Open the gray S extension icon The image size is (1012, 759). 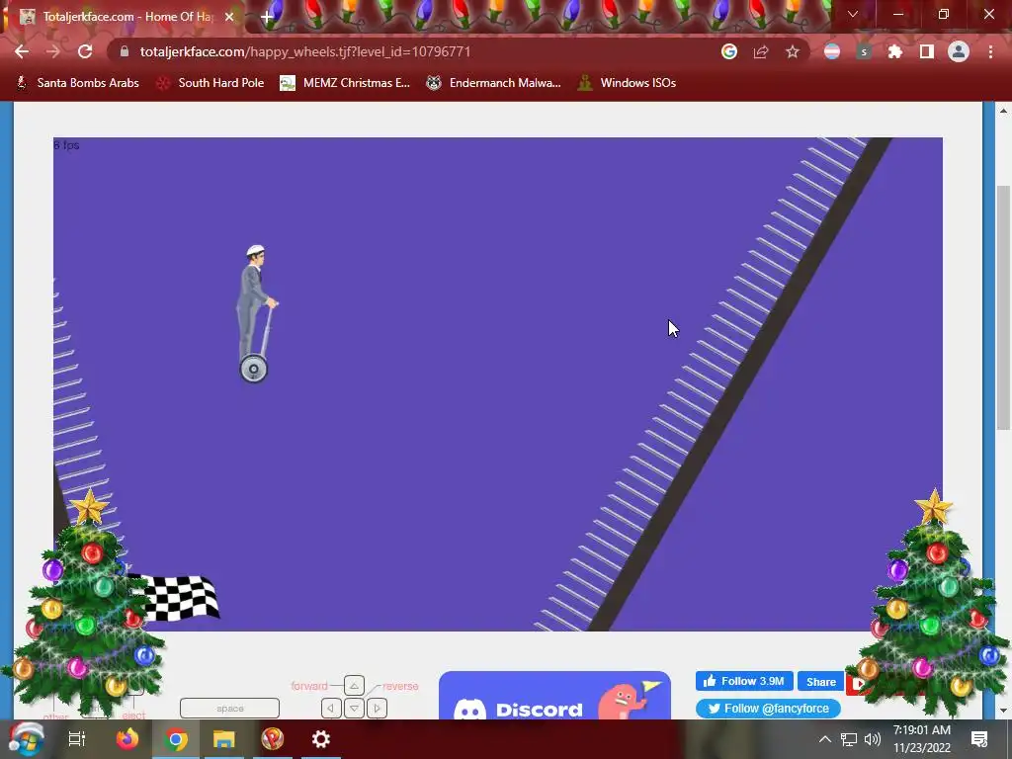[x=864, y=51]
